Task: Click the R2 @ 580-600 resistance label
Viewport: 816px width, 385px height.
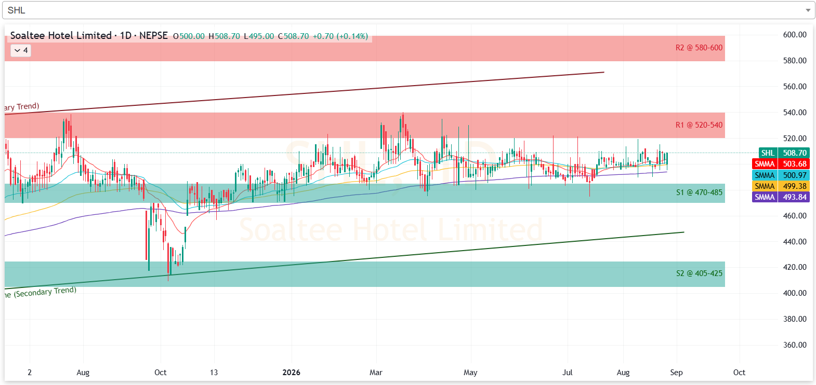Action: click(699, 48)
